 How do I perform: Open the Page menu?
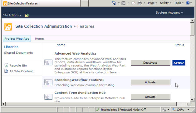152,3
